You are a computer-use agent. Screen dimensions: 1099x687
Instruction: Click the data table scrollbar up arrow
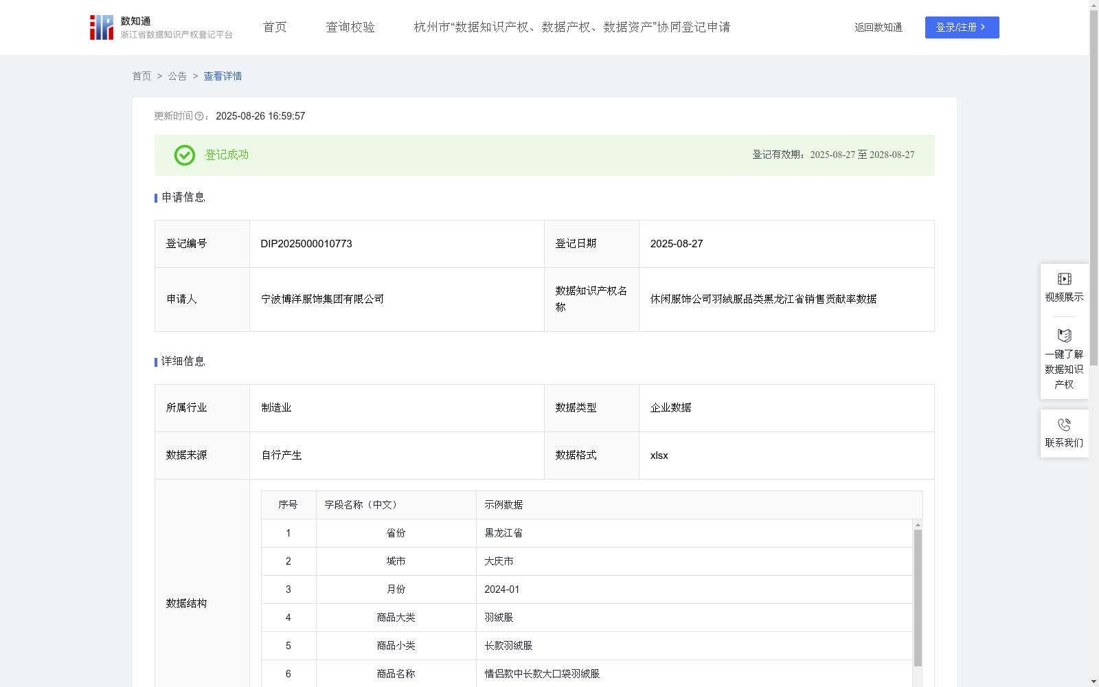[918, 524]
